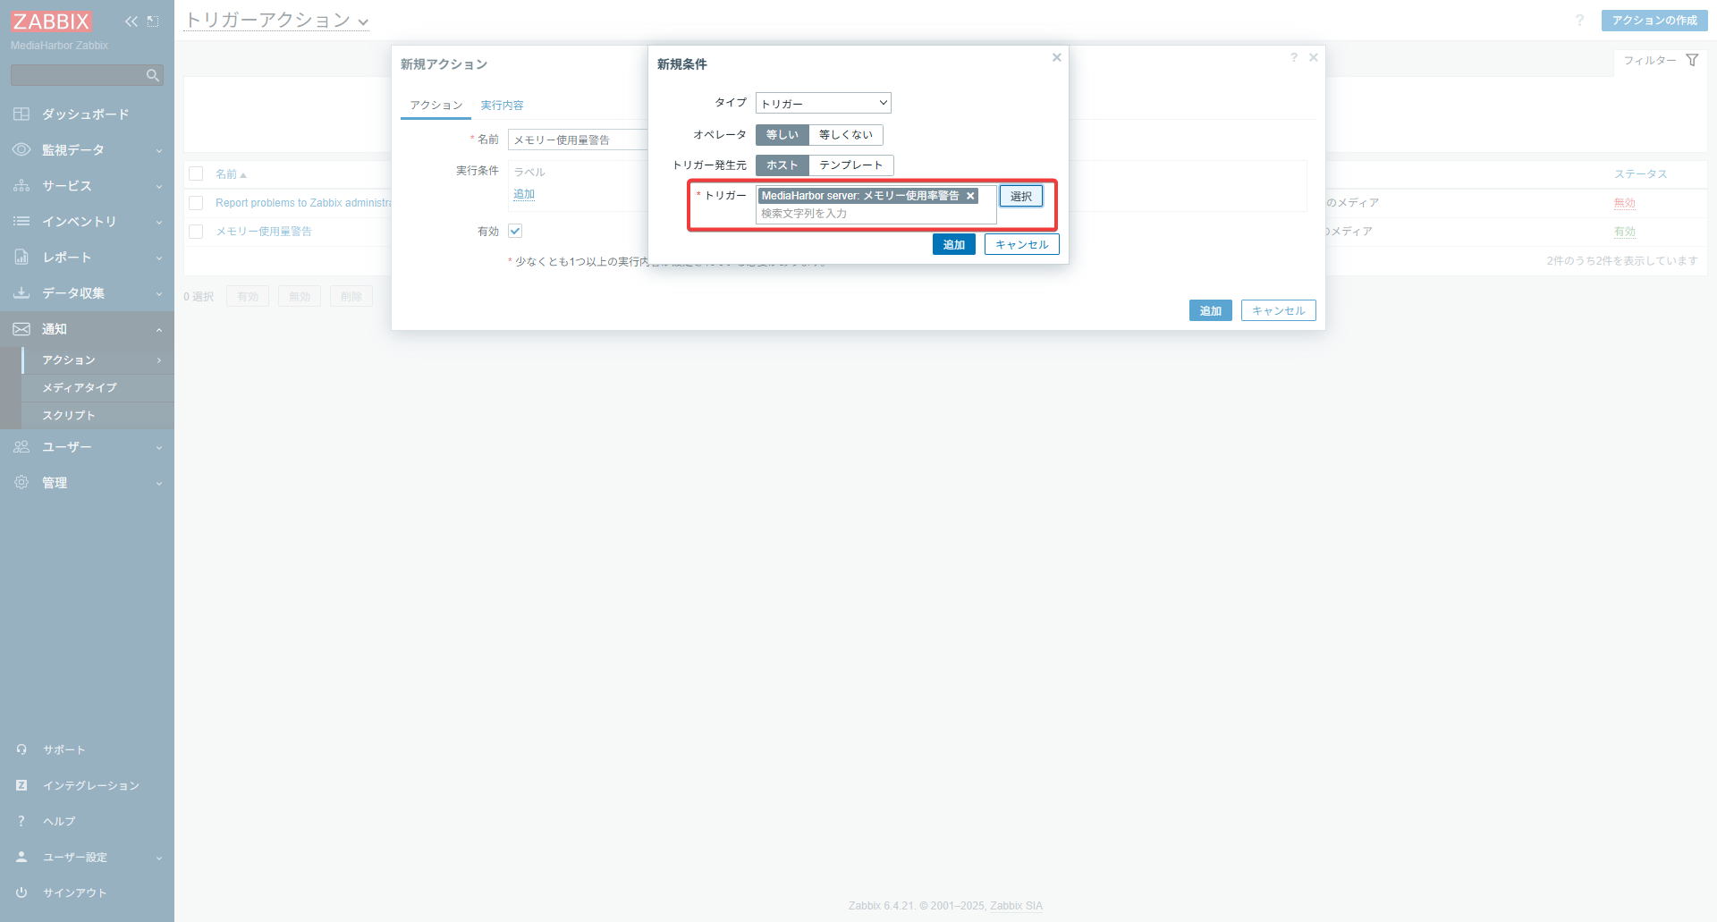
Task: Remove the MediaHarbor server trigger tag
Action: pos(970,196)
